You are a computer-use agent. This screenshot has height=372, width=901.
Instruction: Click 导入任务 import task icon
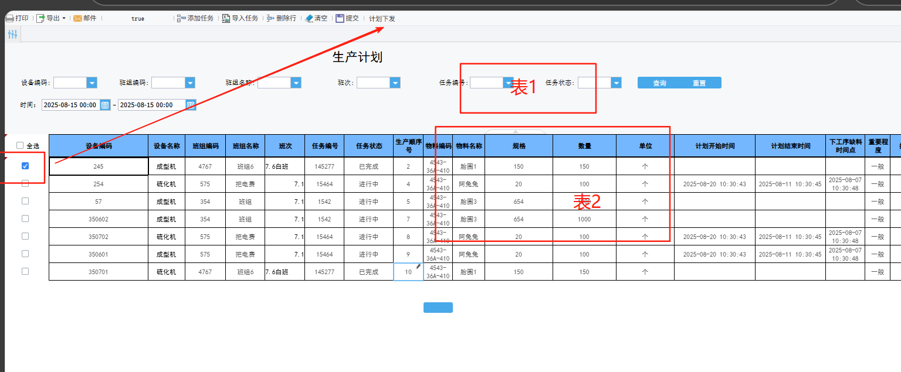tap(226, 18)
